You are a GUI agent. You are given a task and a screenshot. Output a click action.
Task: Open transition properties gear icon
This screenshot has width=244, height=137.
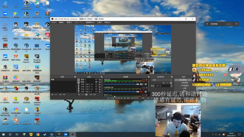coord(171,83)
